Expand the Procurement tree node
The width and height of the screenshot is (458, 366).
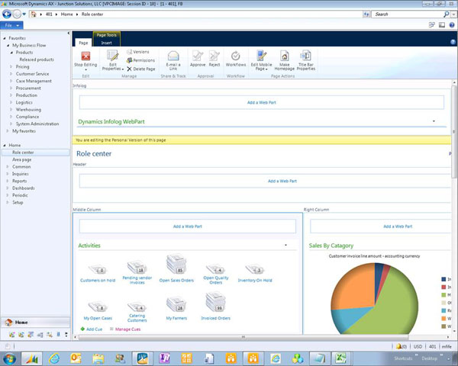click(x=11, y=88)
